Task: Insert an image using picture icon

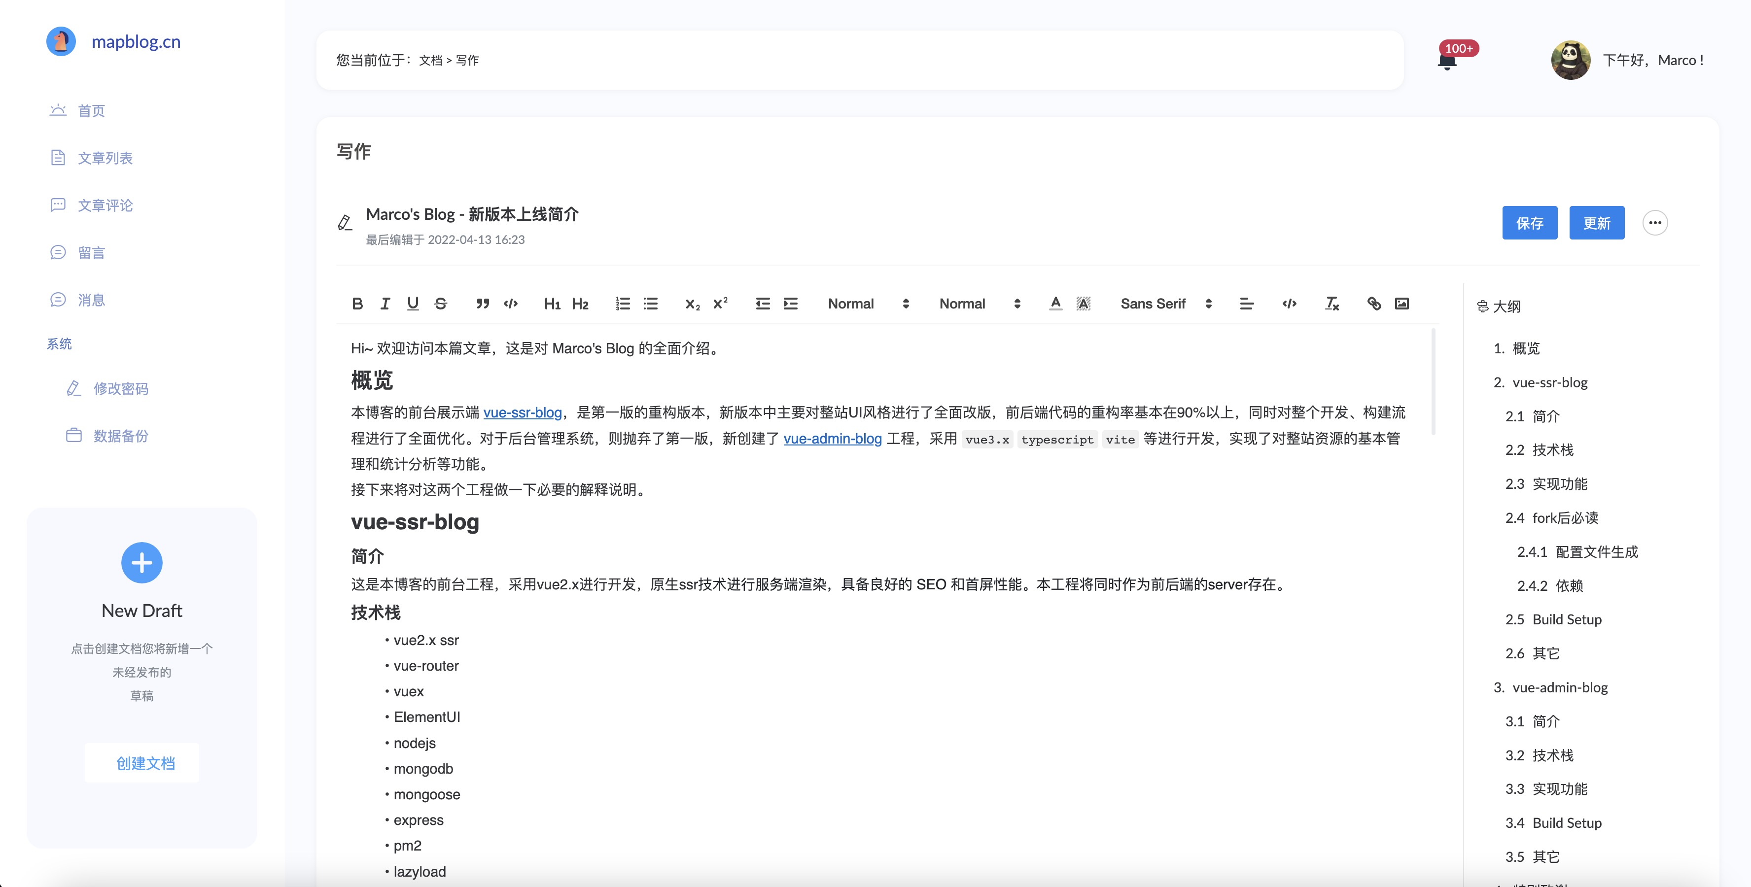Action: [x=1401, y=304]
